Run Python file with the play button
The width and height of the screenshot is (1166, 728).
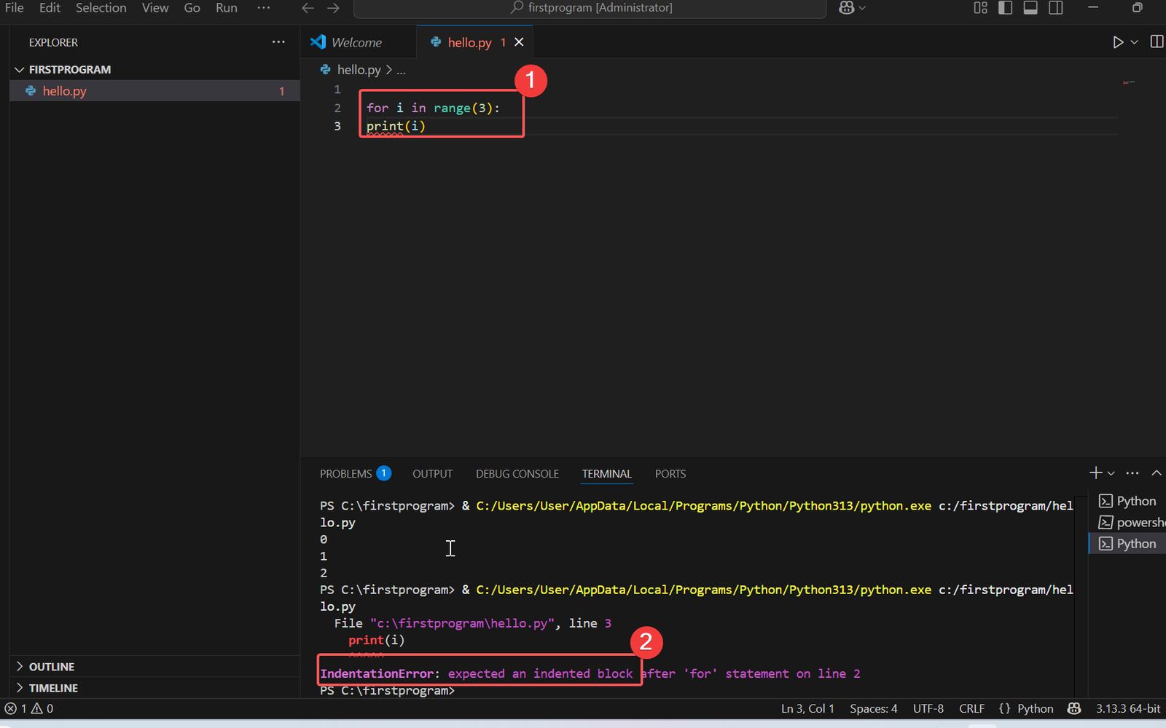tap(1118, 42)
